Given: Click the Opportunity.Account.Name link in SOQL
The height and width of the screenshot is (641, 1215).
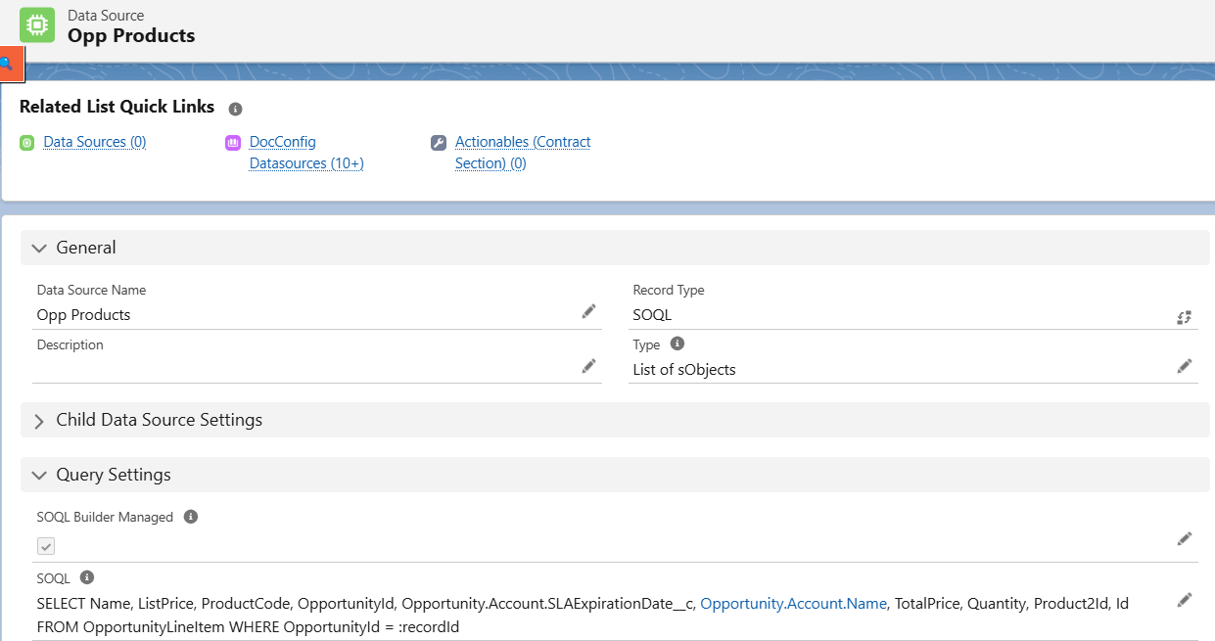Looking at the screenshot, I should (x=793, y=604).
